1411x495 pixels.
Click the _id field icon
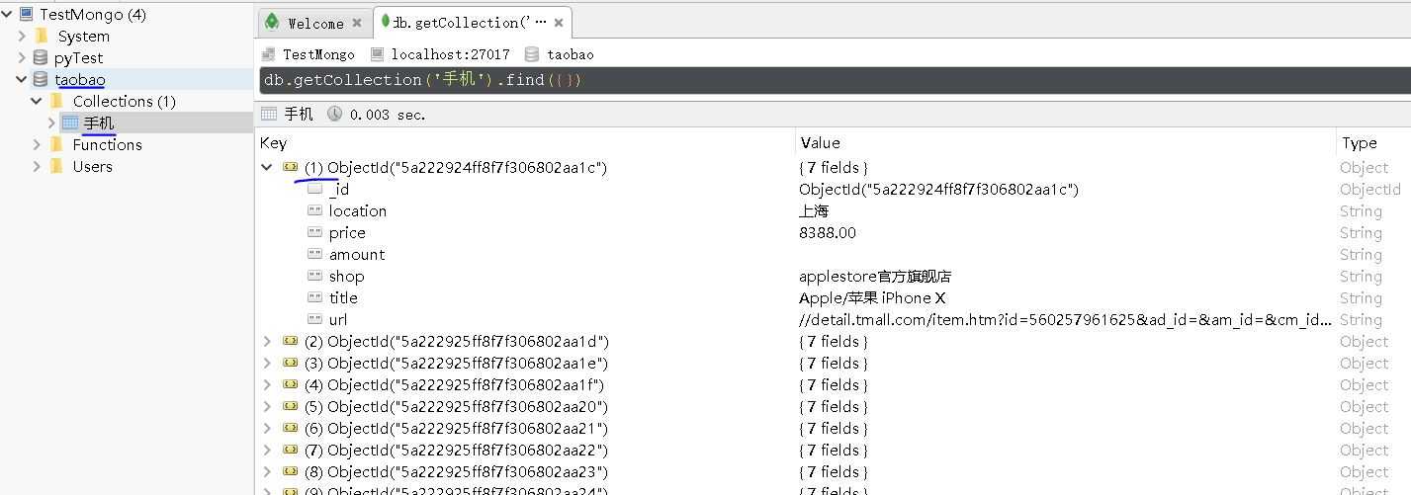pos(314,189)
